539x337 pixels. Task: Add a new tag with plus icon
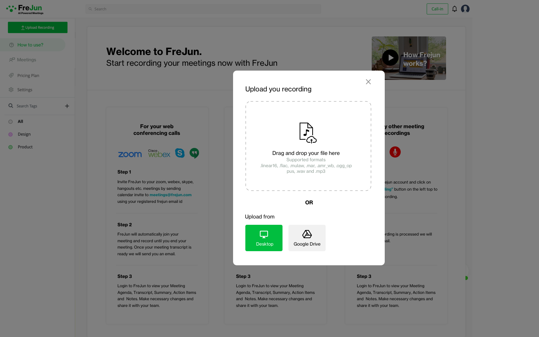[x=67, y=106]
